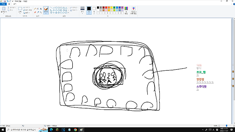Select the Color picker eyedropper tool
235x132 pixels.
point(38,12)
